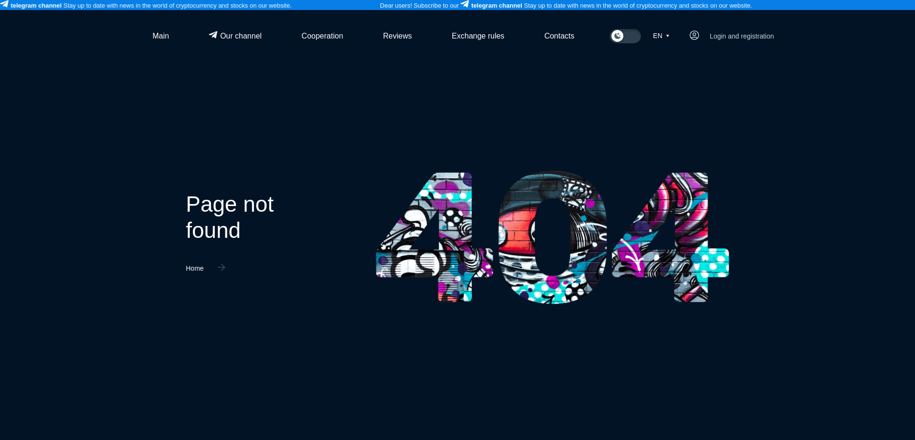Click the graffiti 404 graphic
Image resolution: width=915 pixels, height=440 pixels.
pyautogui.click(x=552, y=237)
